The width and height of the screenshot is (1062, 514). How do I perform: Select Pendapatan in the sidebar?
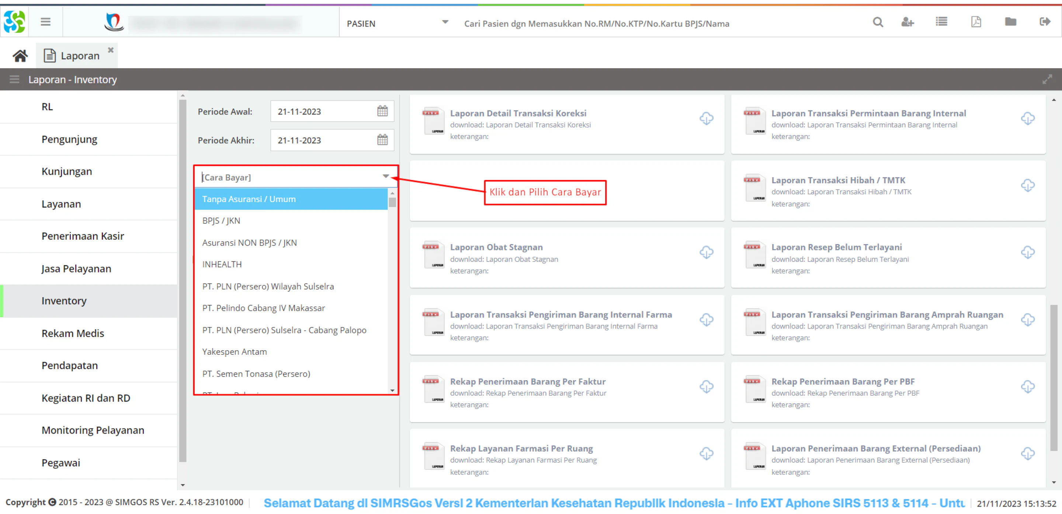(88, 366)
